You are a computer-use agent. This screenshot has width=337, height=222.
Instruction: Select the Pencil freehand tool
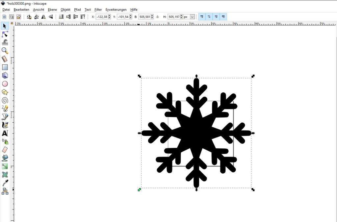click(5, 109)
